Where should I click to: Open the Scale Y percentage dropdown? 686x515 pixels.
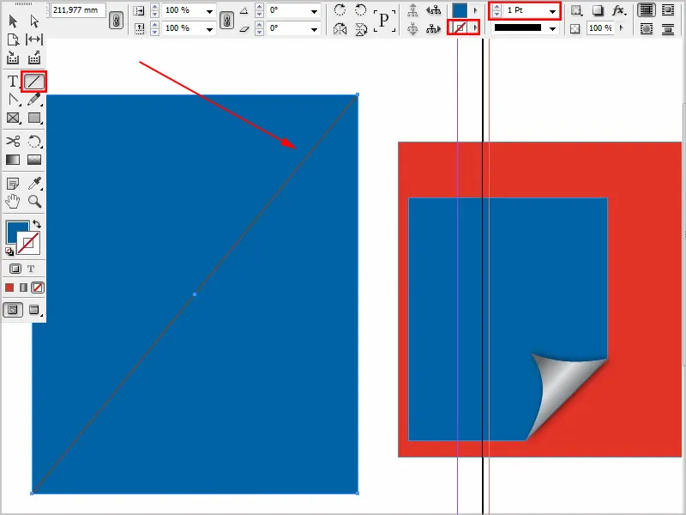pos(209,29)
